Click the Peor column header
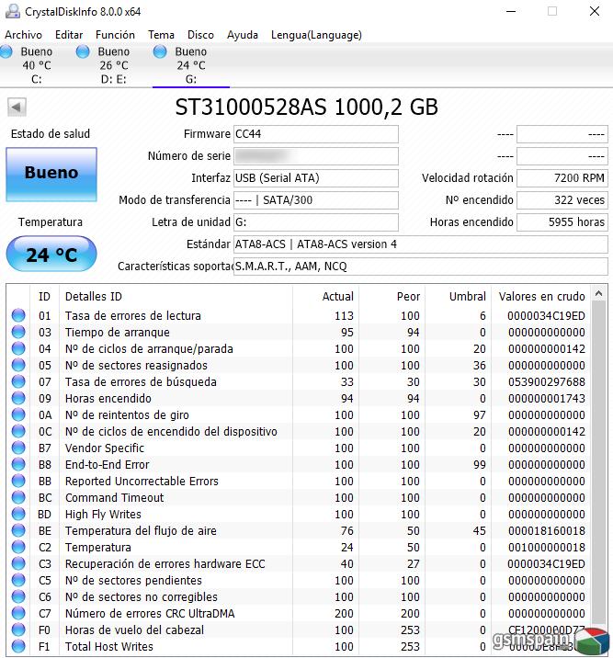Image resolution: width=613 pixels, height=658 pixels. [x=392, y=297]
